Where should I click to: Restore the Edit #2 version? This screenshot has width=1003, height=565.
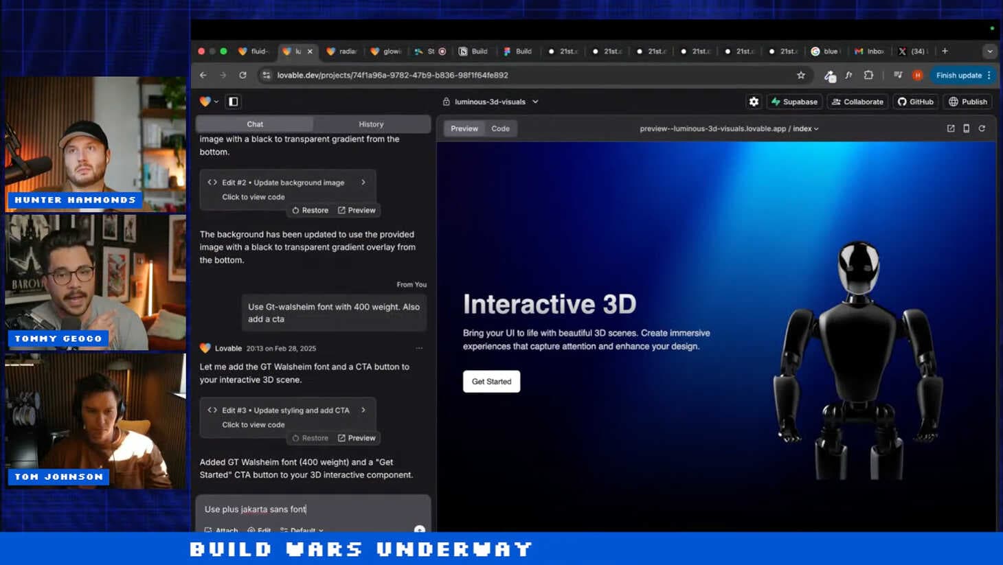click(310, 210)
